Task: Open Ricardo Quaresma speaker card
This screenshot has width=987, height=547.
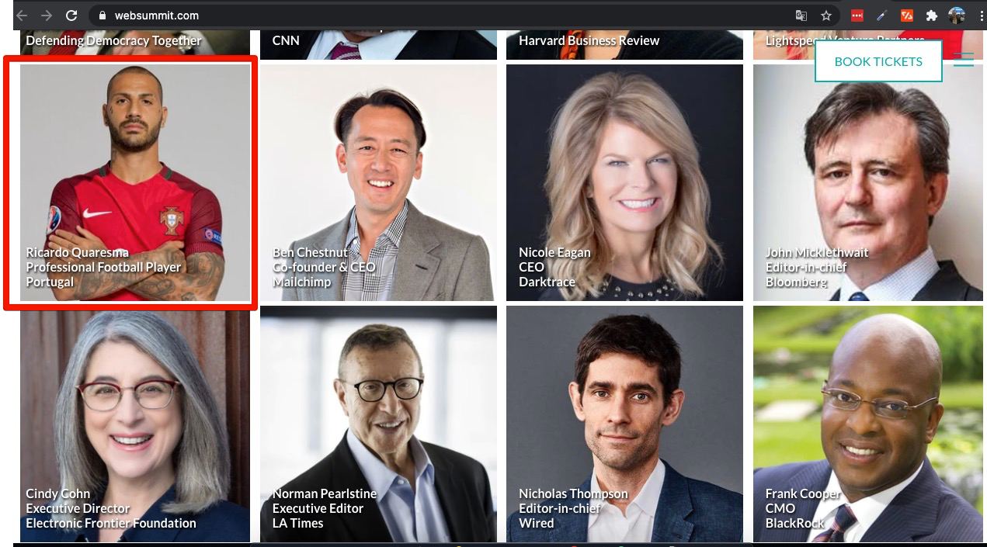Action: (x=135, y=182)
